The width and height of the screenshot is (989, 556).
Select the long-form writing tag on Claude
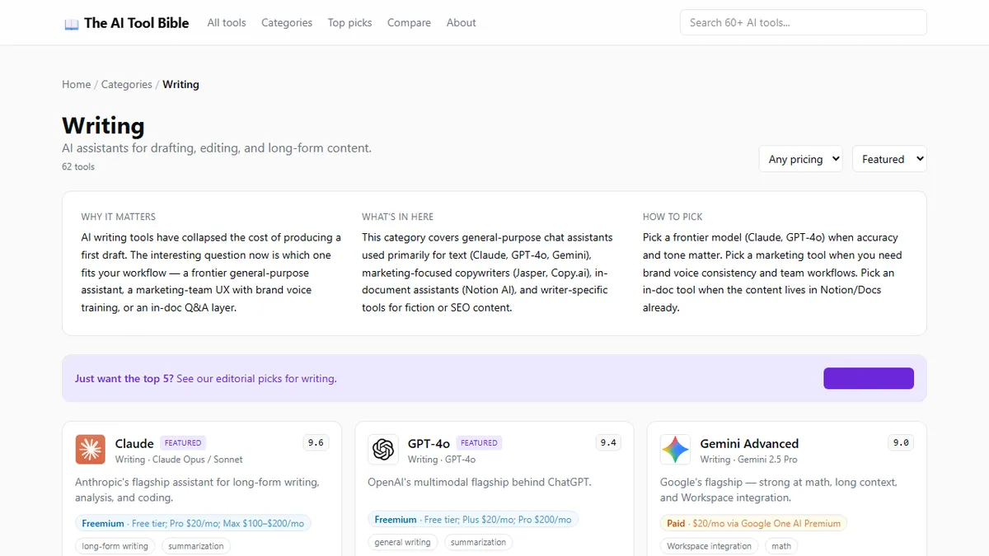(x=115, y=546)
